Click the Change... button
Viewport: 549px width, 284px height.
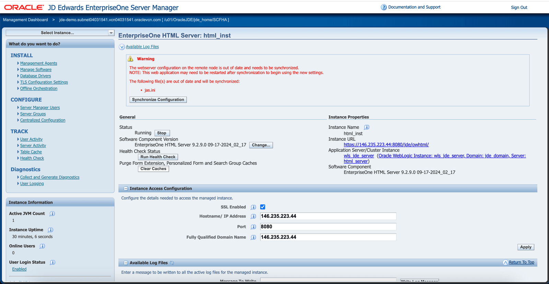[x=261, y=145]
